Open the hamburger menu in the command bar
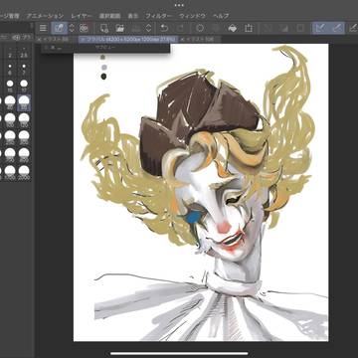This screenshot has width=358, height=358. point(43,28)
